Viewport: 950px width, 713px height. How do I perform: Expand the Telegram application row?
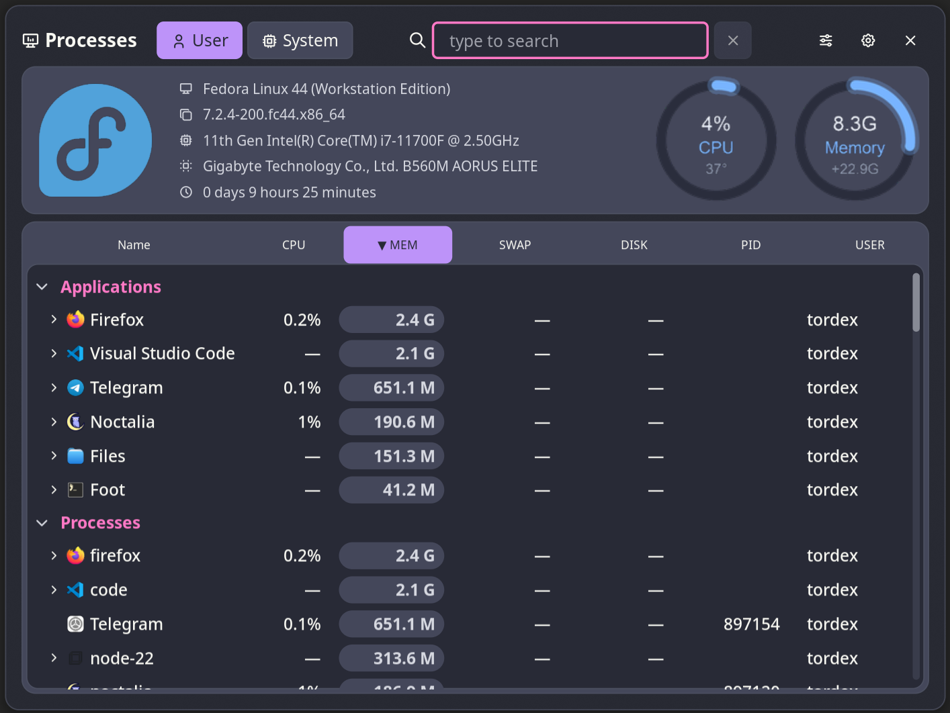[54, 387]
